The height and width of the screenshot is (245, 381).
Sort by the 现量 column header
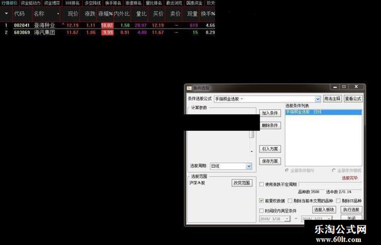tap(192, 14)
